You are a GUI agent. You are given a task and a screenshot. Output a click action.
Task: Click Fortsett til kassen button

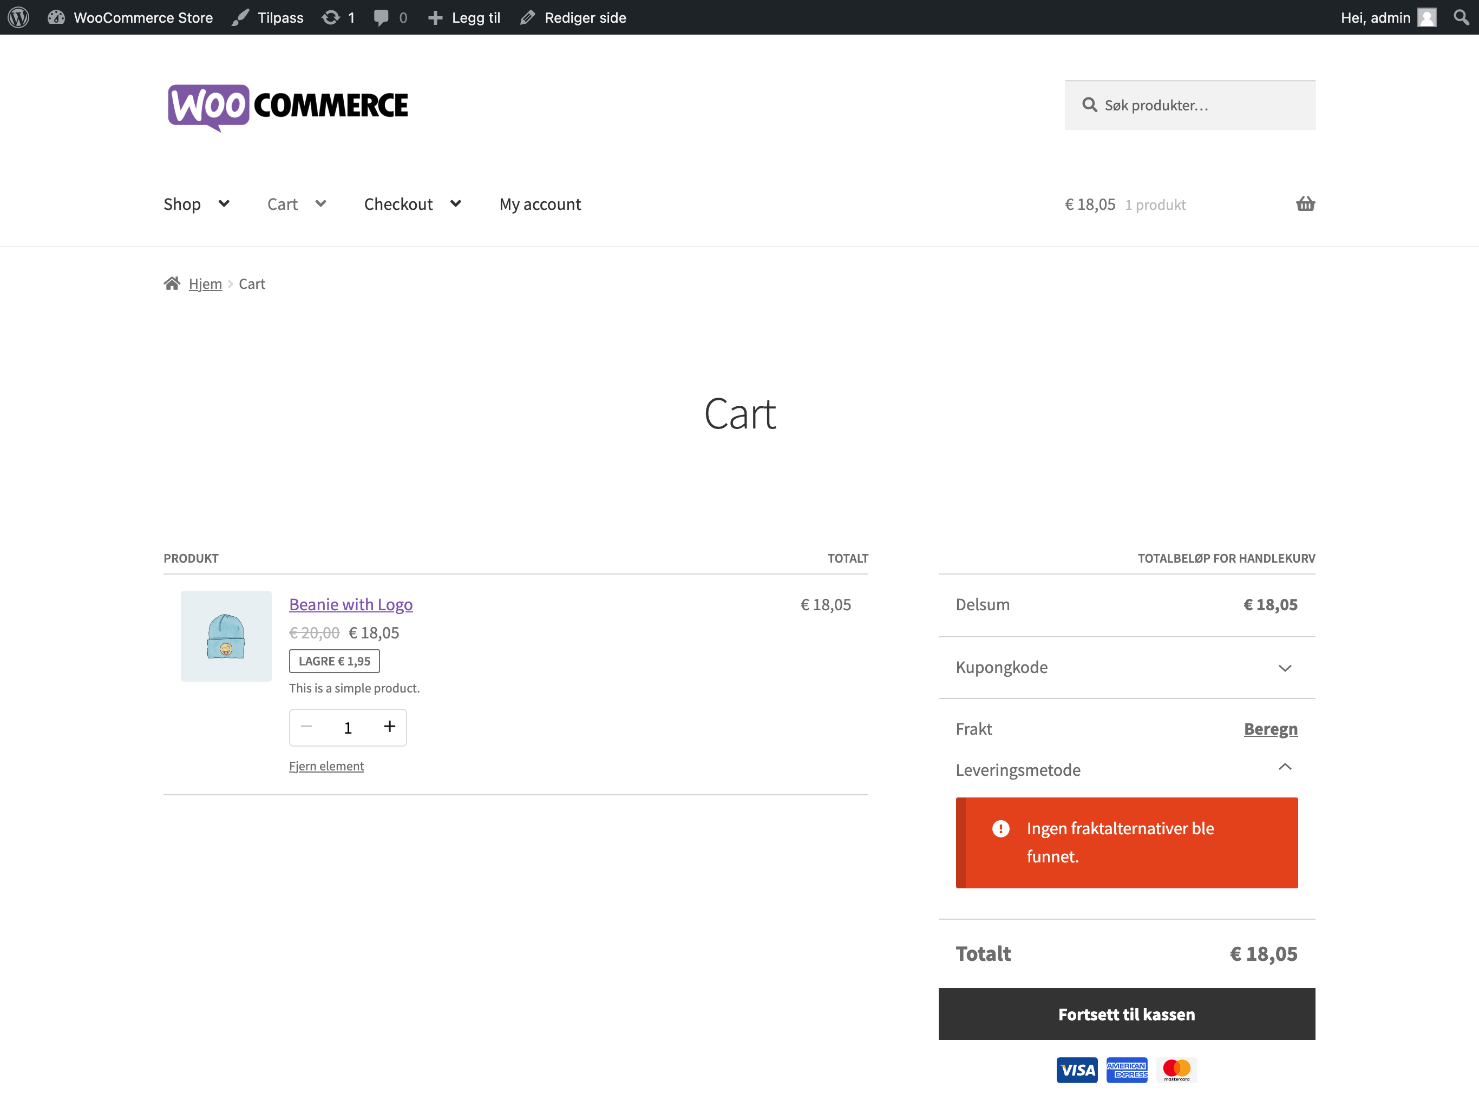[1127, 1014]
